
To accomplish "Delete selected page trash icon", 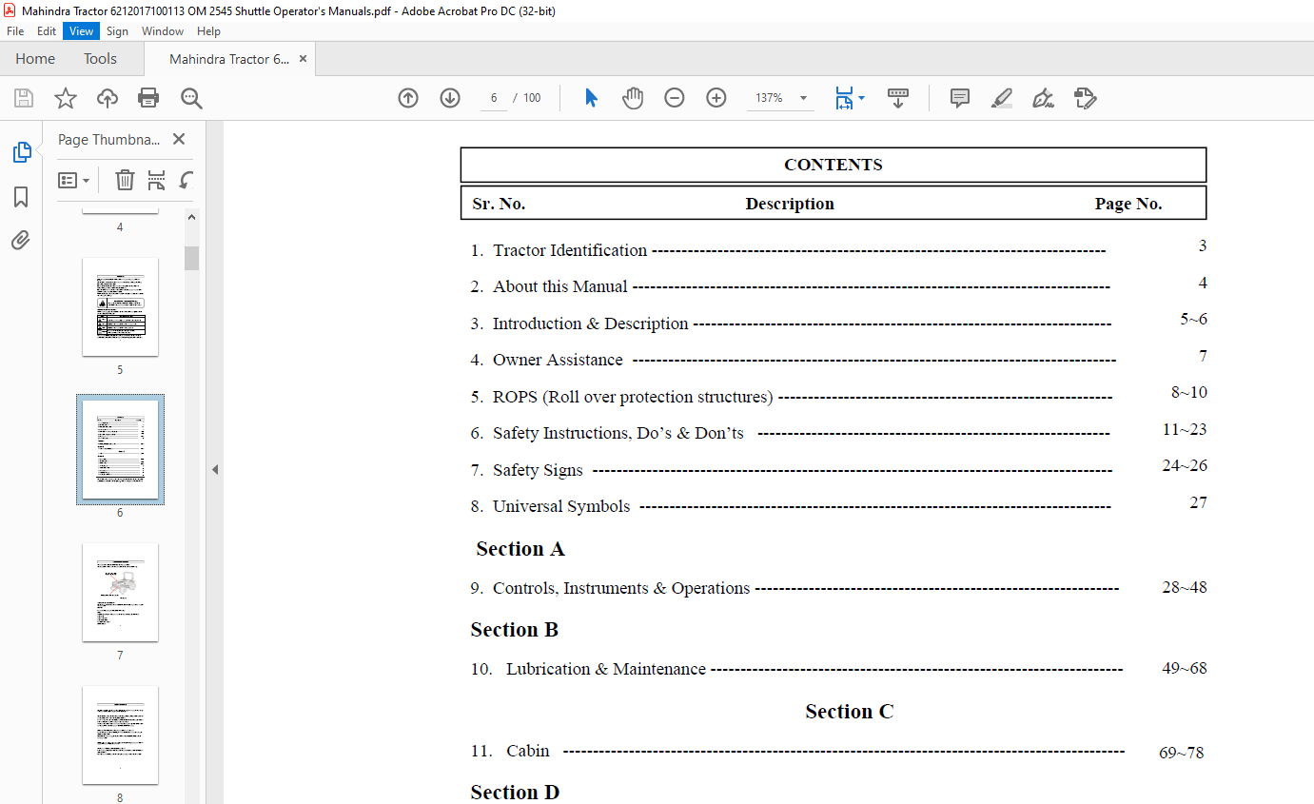I will pos(125,180).
